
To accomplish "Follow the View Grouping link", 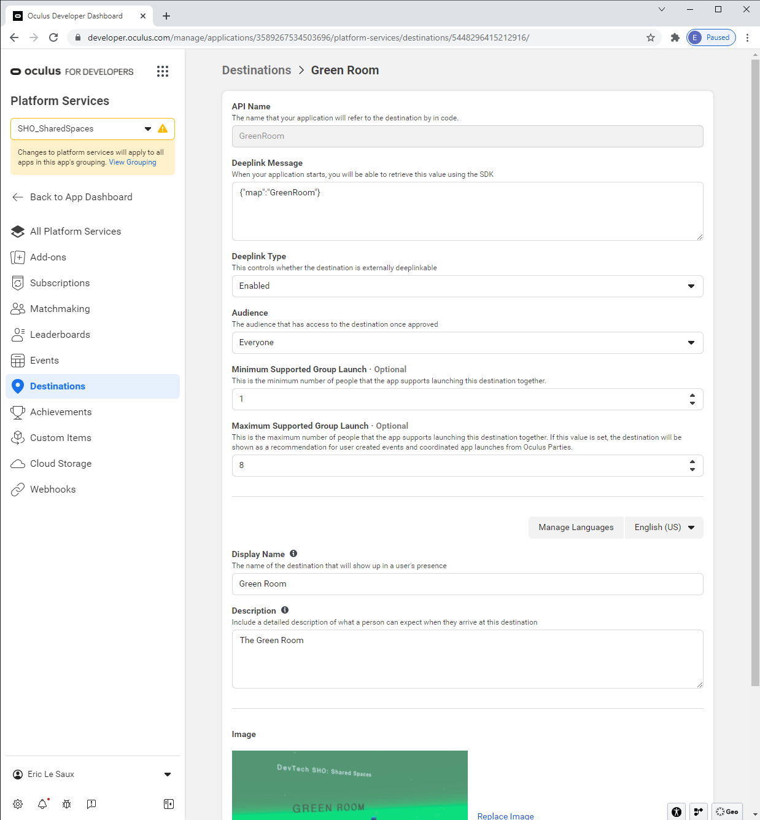I will coord(133,163).
